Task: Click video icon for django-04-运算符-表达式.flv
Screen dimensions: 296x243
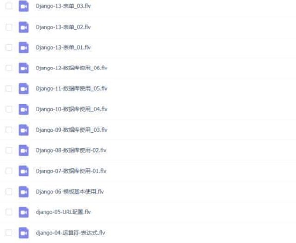Action: coord(24,233)
